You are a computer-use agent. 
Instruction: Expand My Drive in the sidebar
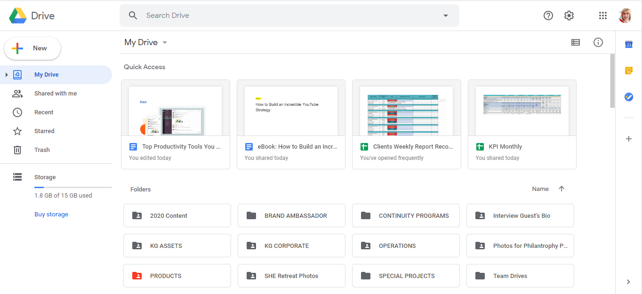[x=7, y=74]
